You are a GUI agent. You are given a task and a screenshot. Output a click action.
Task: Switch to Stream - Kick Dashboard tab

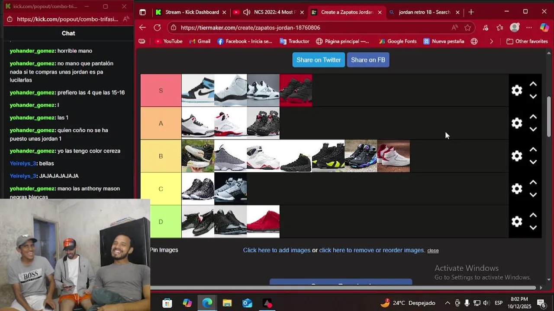click(x=191, y=12)
